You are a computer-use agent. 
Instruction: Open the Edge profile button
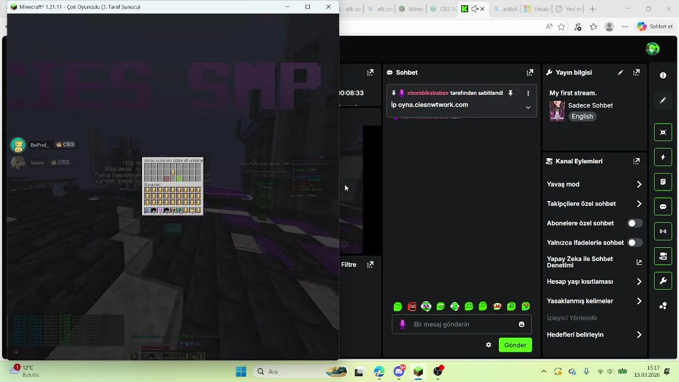610,27
